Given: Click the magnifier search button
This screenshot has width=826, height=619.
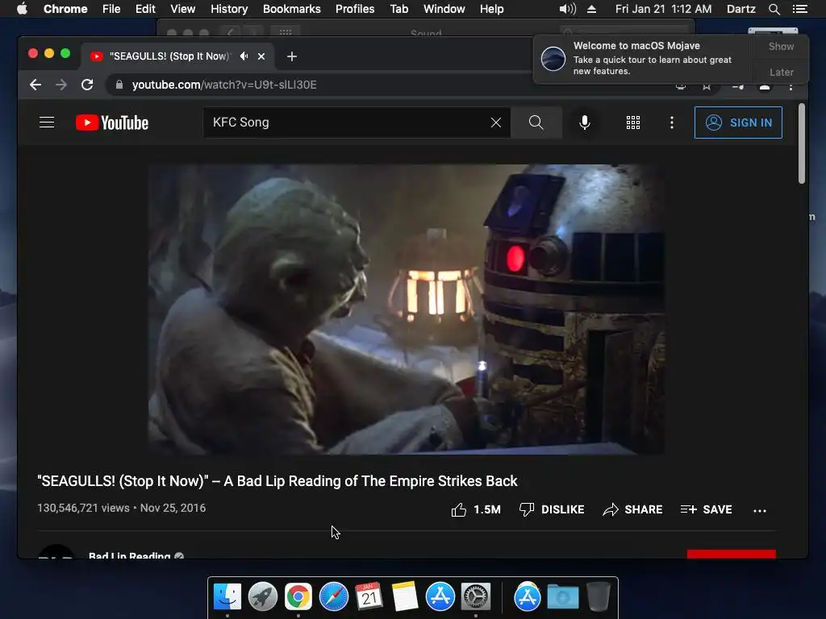Looking at the screenshot, I should click(x=536, y=123).
